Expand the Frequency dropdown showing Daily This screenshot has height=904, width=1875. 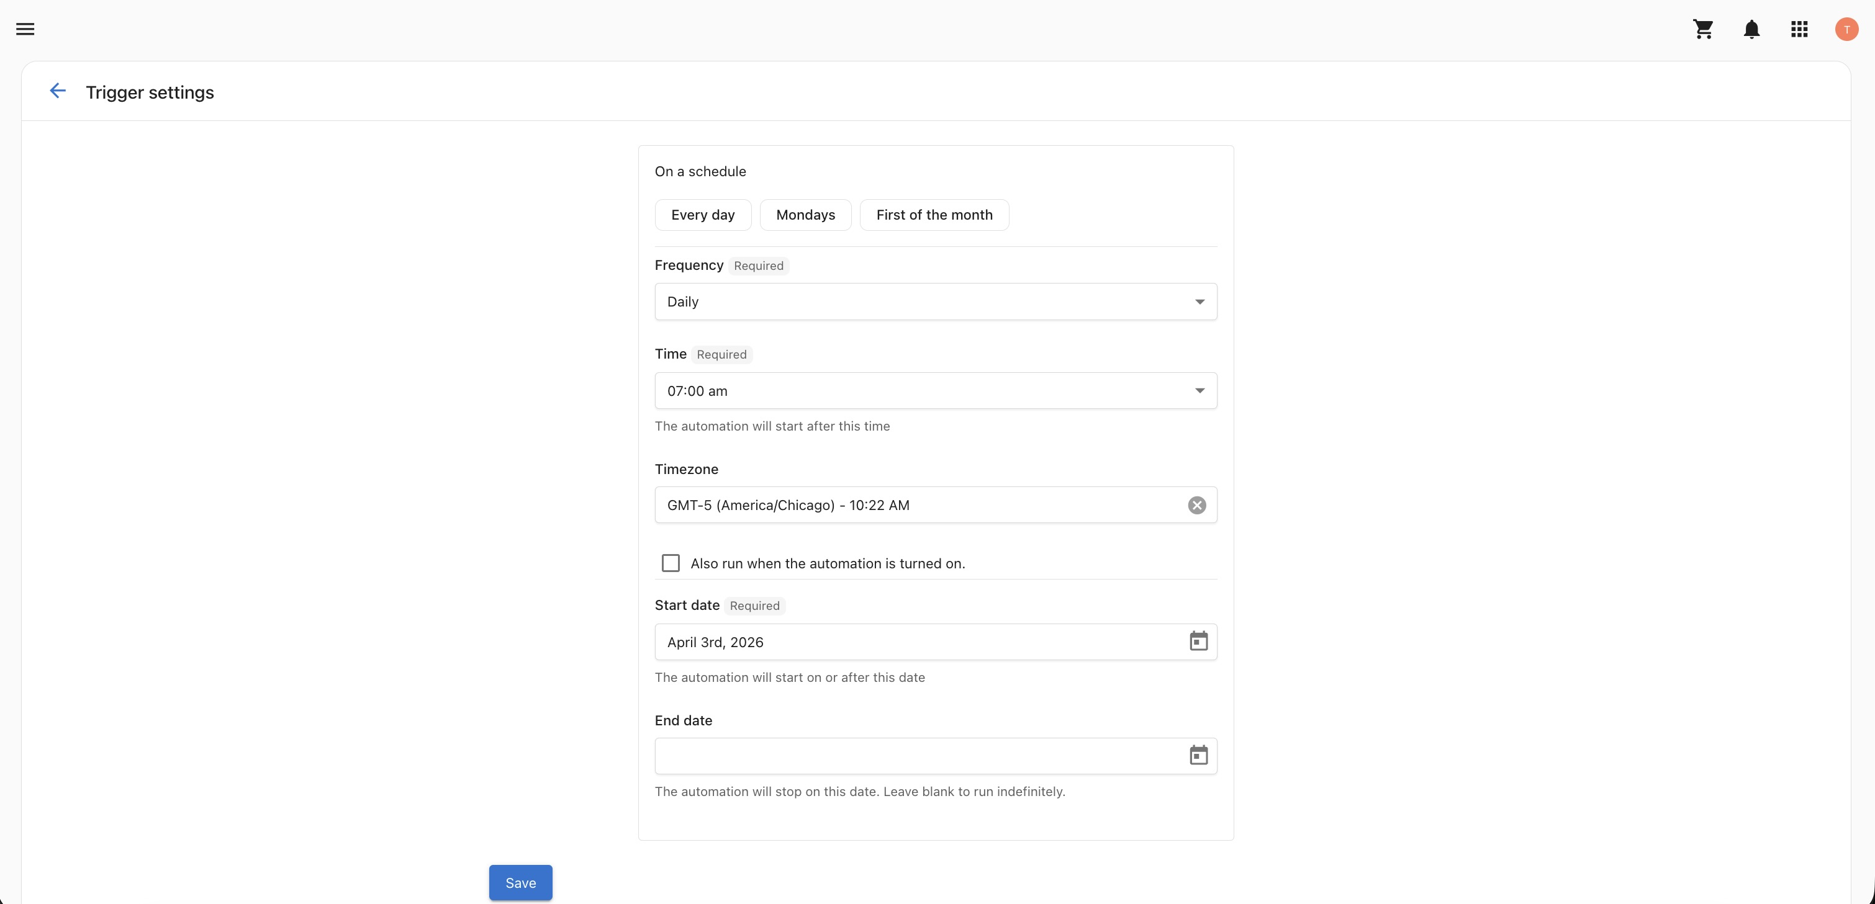pos(935,302)
